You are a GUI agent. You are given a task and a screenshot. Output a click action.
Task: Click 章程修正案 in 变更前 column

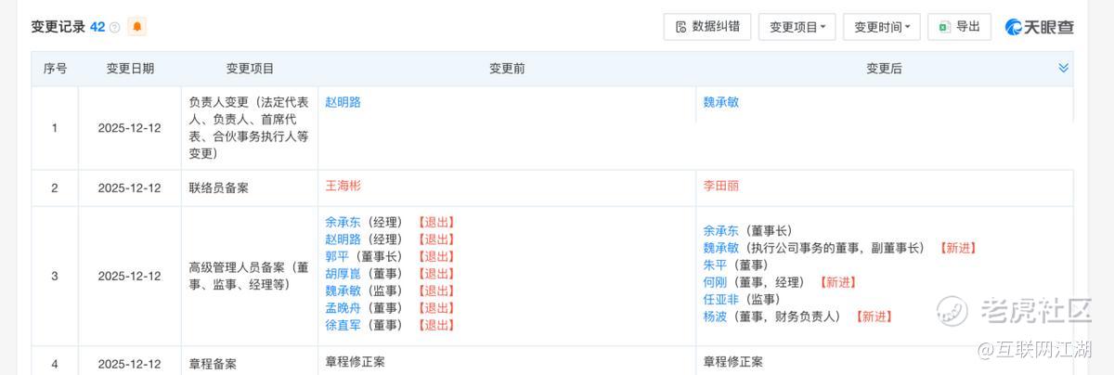(355, 361)
